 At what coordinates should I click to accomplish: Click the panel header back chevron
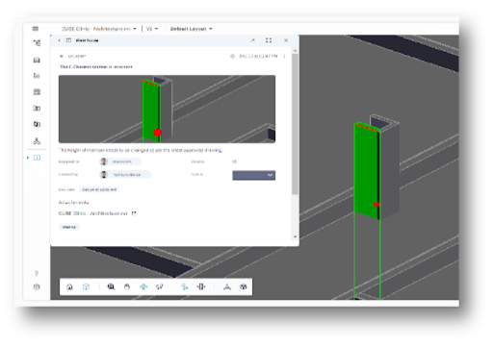(x=59, y=40)
